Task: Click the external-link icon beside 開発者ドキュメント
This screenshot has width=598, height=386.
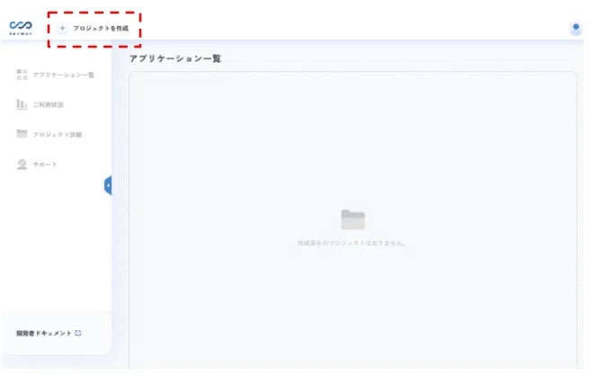Action: 78,333
